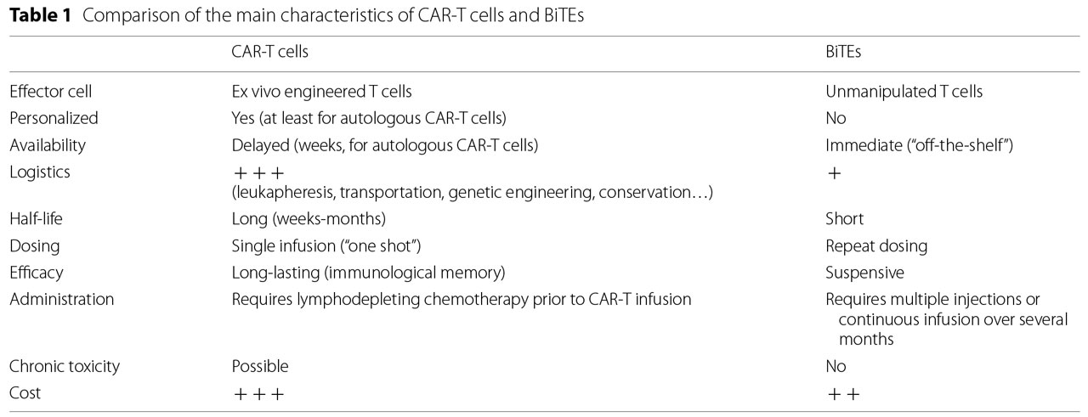Click the Half-life row label

coord(36,219)
